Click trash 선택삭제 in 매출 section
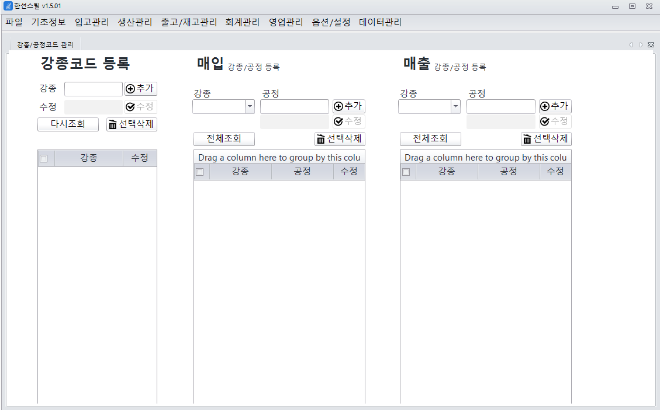This screenshot has height=410, width=660. pyautogui.click(x=546, y=139)
